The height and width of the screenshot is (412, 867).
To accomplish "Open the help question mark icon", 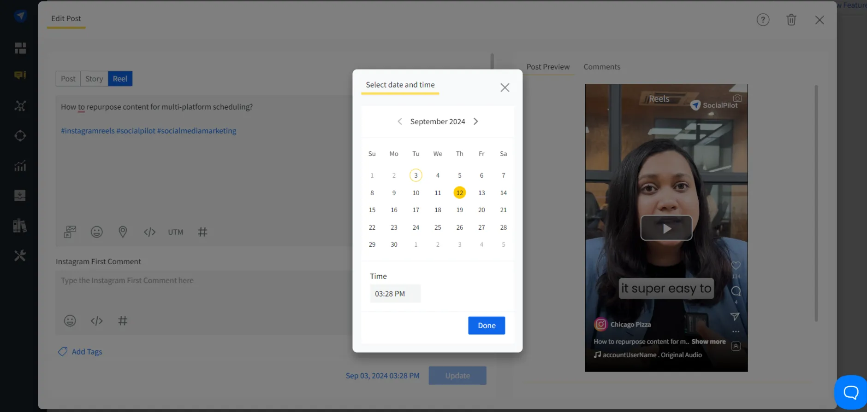I will 763,20.
